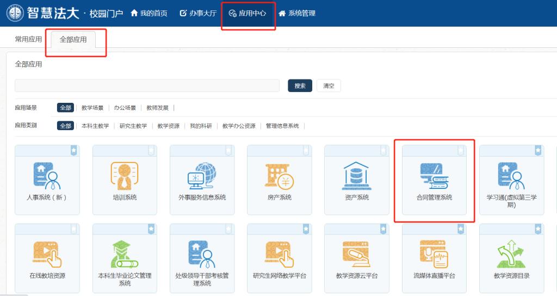Select 管理信息系统 category filter
Image resolution: width=557 pixels, height=296 pixels.
(x=282, y=126)
